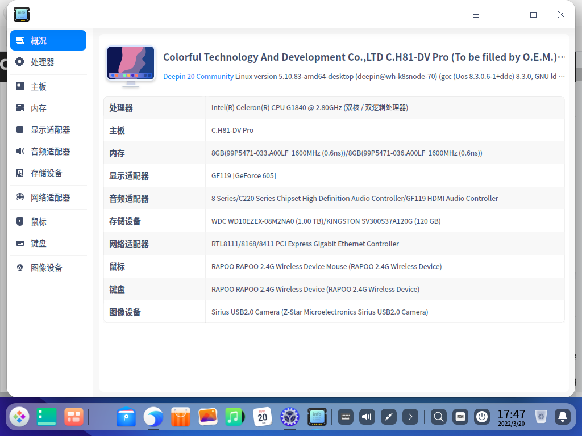Open the 处理器 processor section
The image size is (582, 436).
[48, 62]
